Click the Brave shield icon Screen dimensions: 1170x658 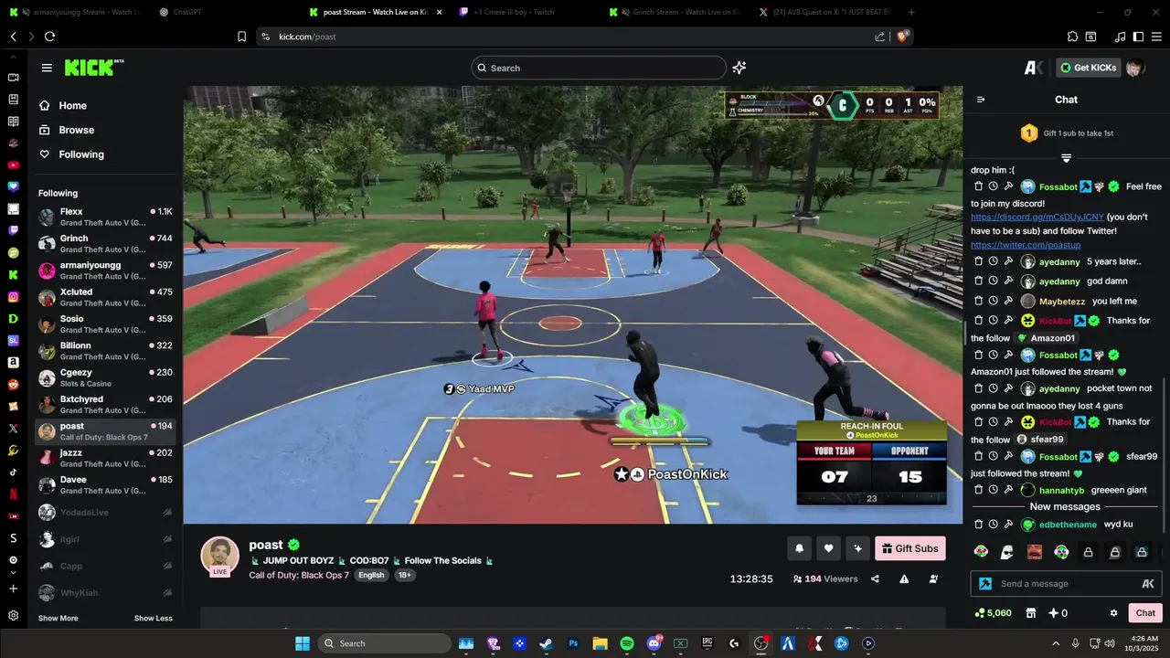pos(903,37)
